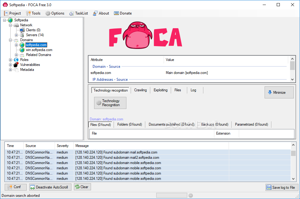The image size is (300, 199).
Task: Switch to the Exploiting tab
Action: pyautogui.click(x=161, y=90)
